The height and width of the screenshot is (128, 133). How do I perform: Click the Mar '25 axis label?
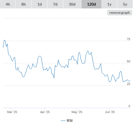[x=12, y=112]
